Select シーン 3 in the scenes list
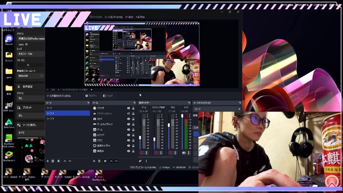The image size is (343, 193). [x=68, y=118]
